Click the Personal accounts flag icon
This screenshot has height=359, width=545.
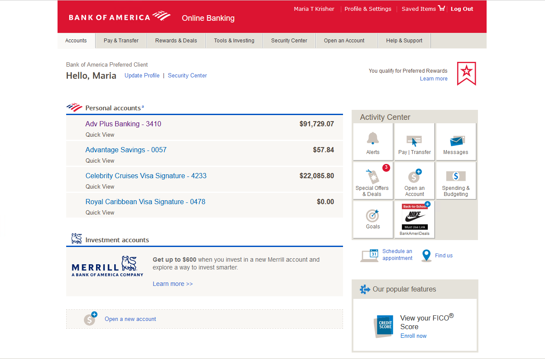pyautogui.click(x=74, y=107)
